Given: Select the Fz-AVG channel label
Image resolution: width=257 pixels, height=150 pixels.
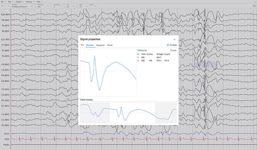Looking at the screenshot, I should click(5, 114).
